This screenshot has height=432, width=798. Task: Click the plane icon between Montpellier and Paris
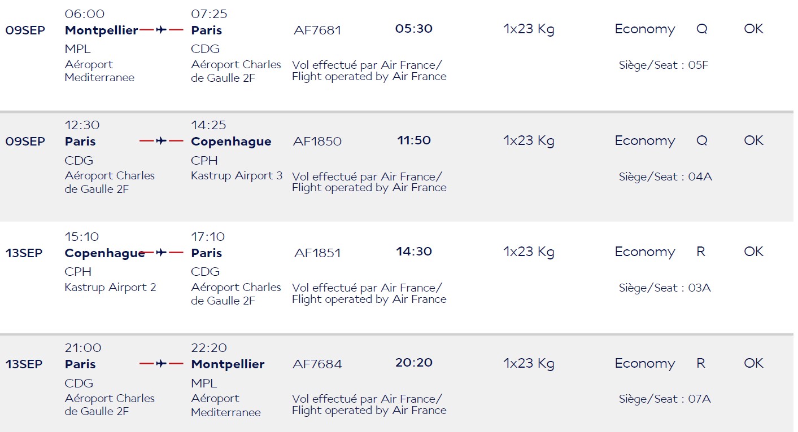(x=162, y=30)
